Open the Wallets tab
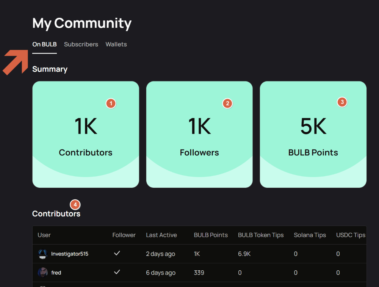This screenshot has height=287, width=379. pos(116,44)
